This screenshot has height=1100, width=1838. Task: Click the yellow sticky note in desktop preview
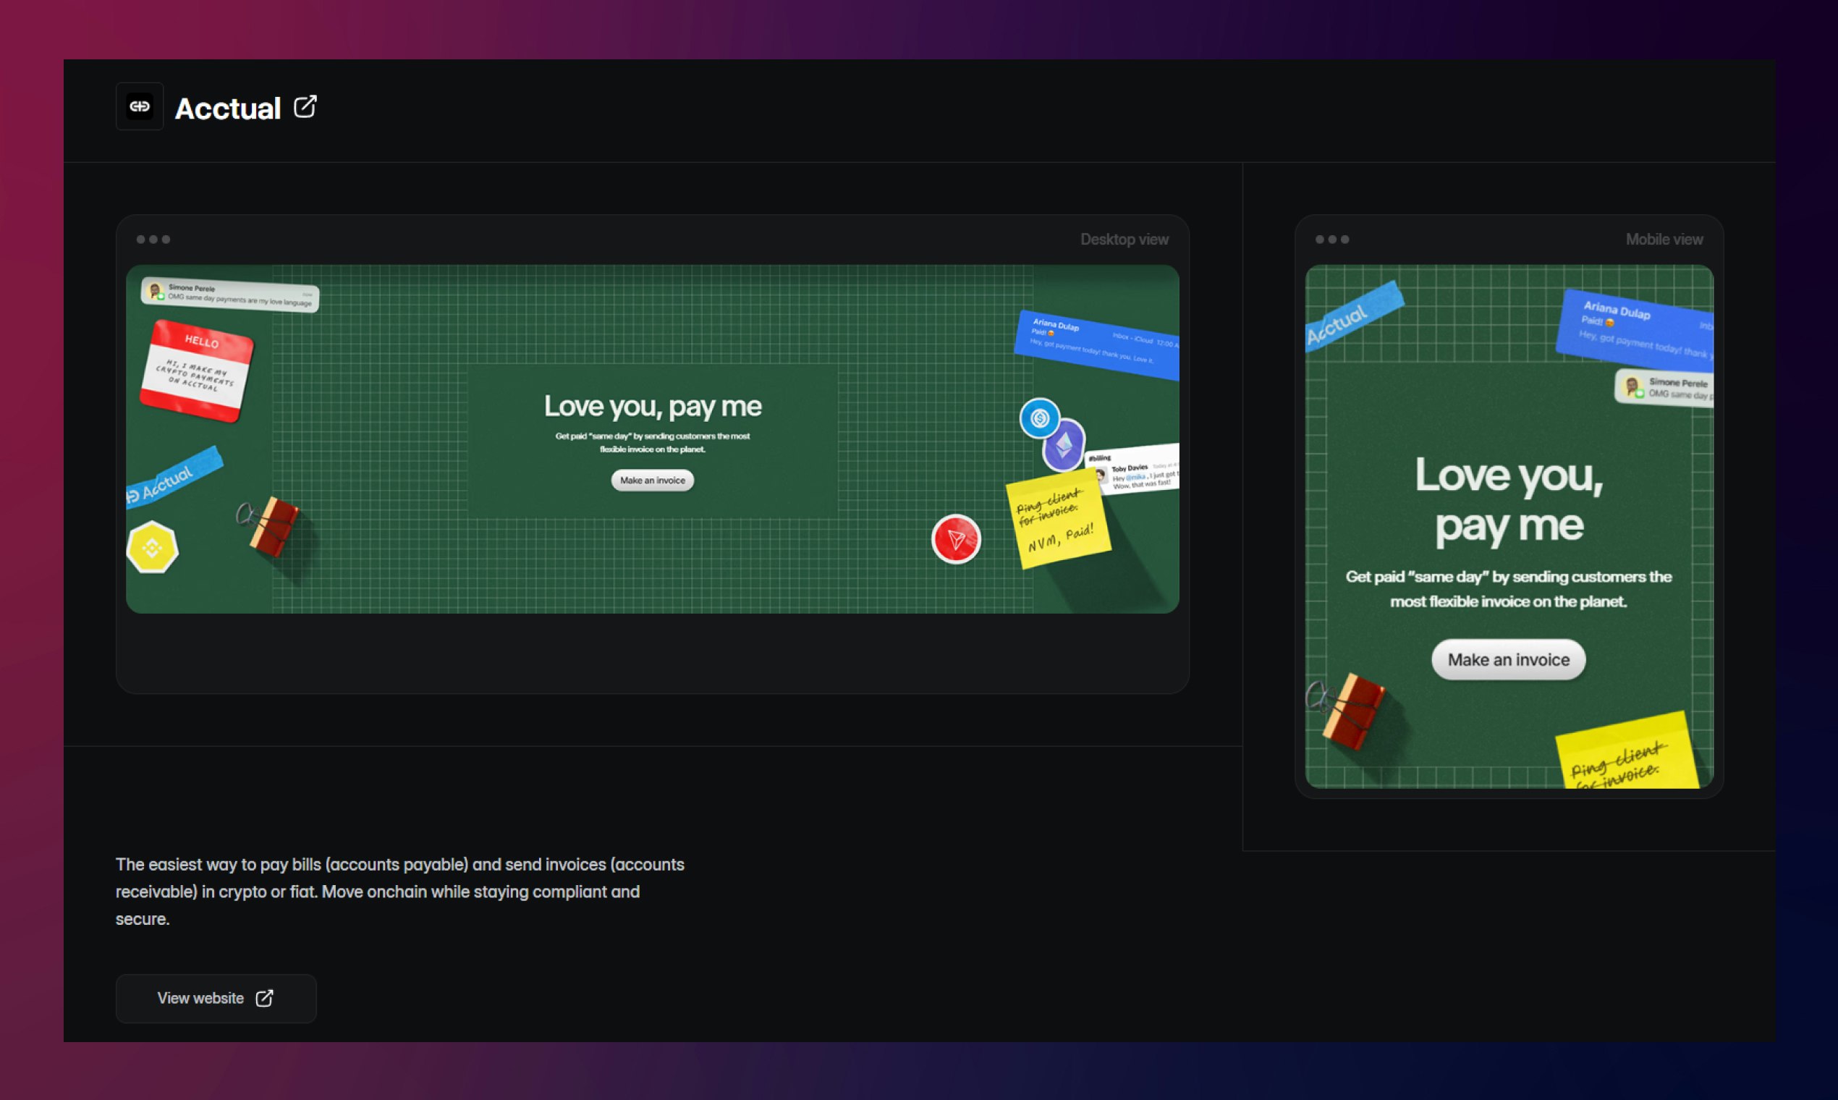tap(1058, 519)
